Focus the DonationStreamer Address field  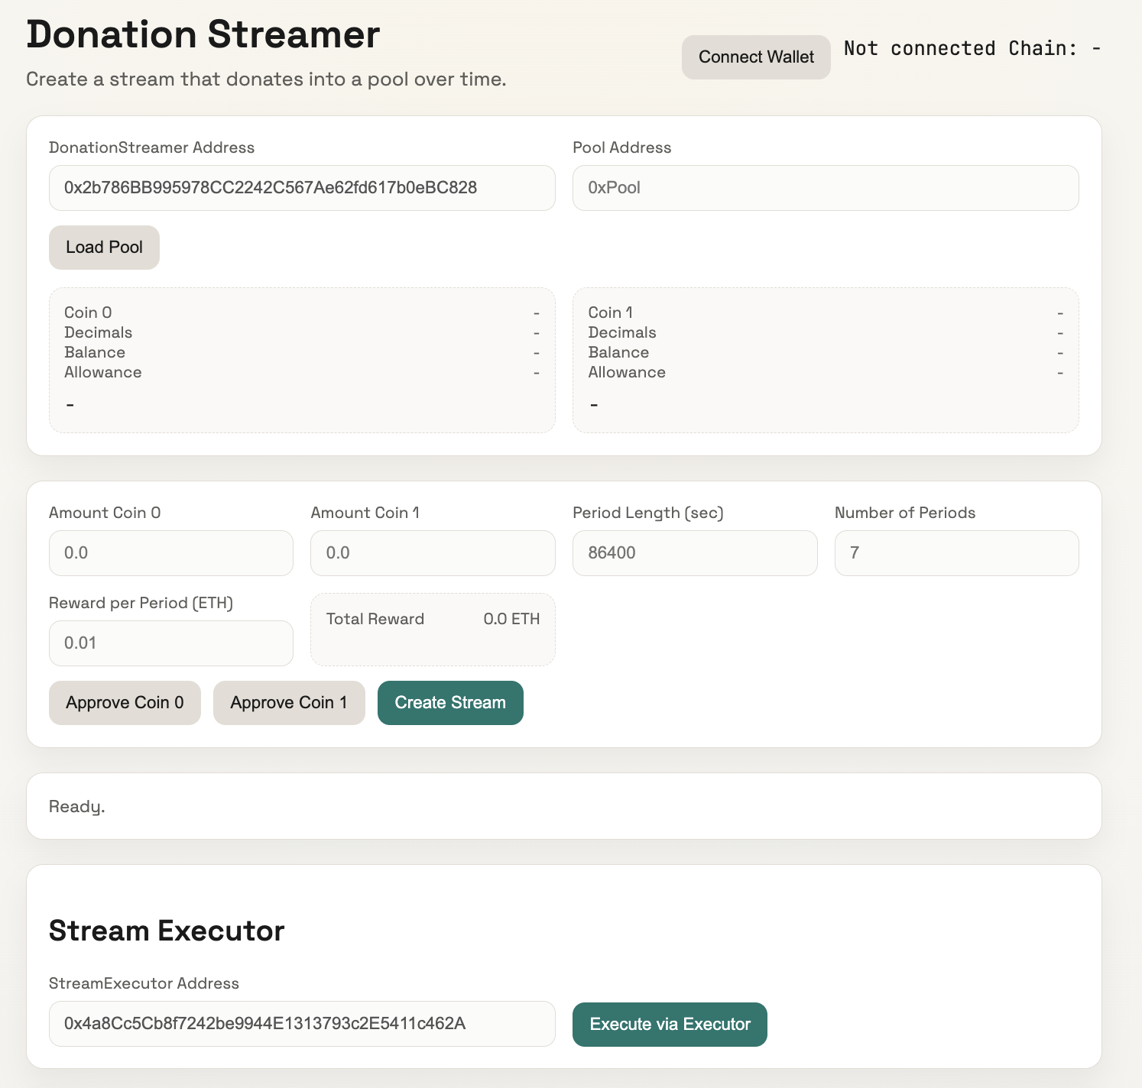[x=301, y=188]
